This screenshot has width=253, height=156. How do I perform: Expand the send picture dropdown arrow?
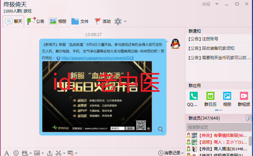[43, 153]
